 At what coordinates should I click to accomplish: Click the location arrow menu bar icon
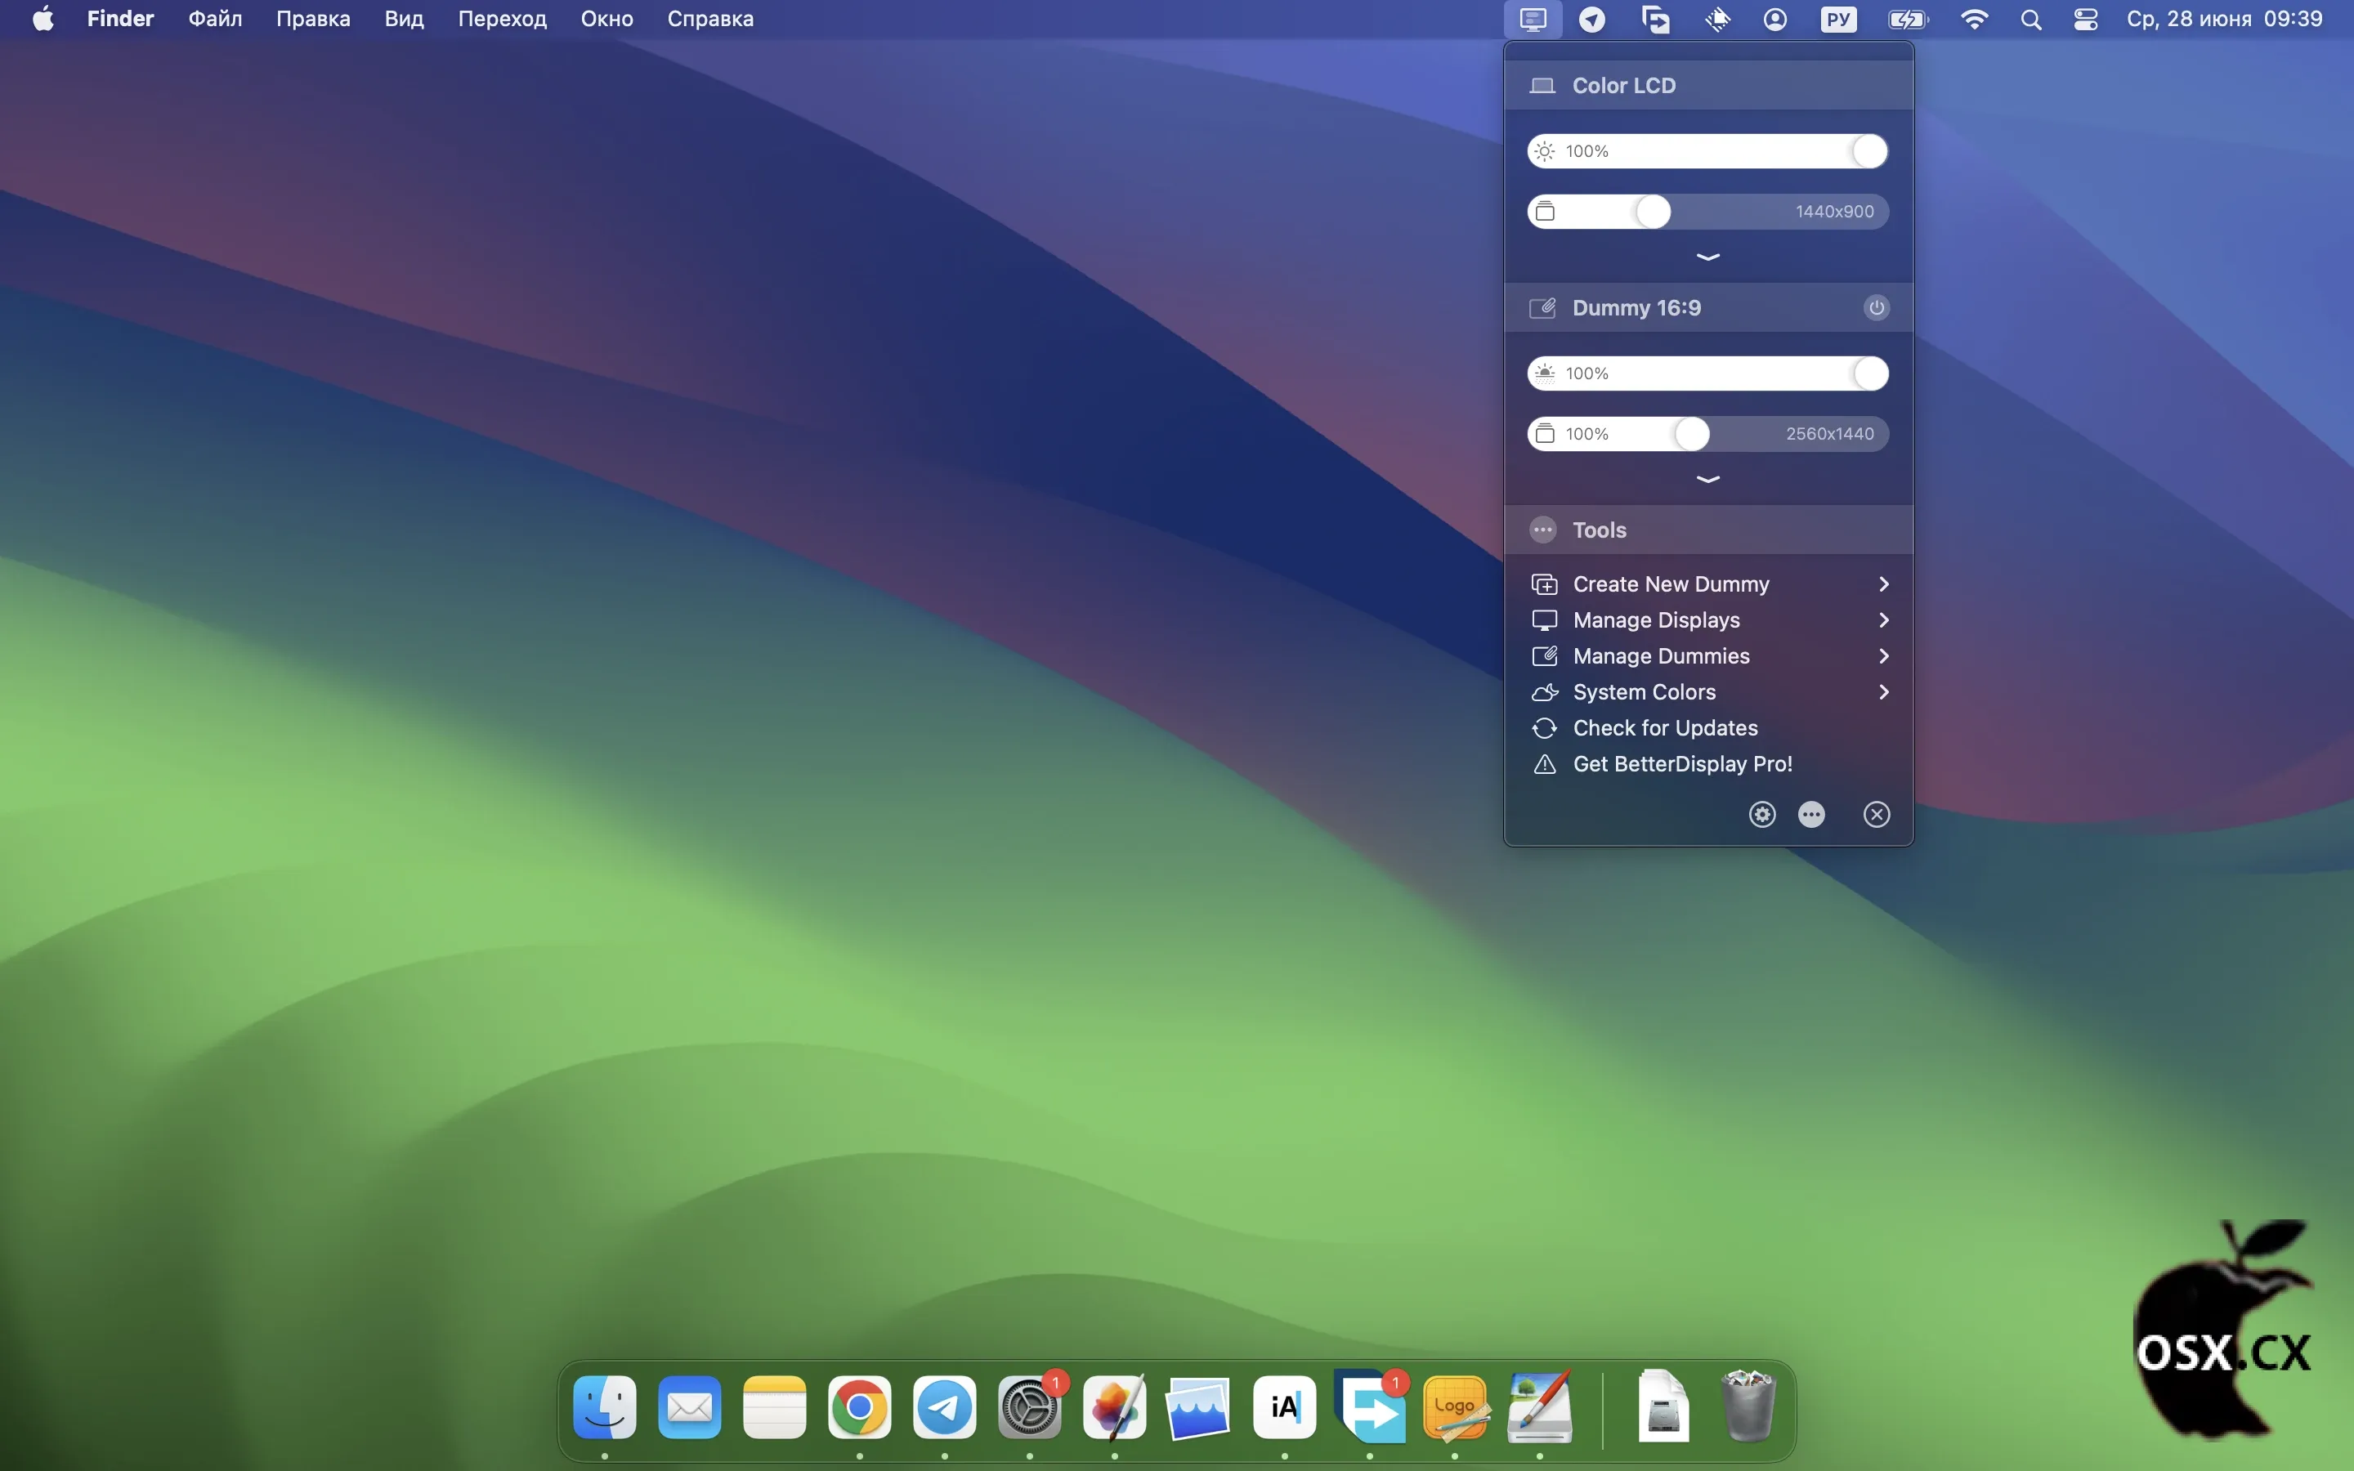pos(1591,20)
